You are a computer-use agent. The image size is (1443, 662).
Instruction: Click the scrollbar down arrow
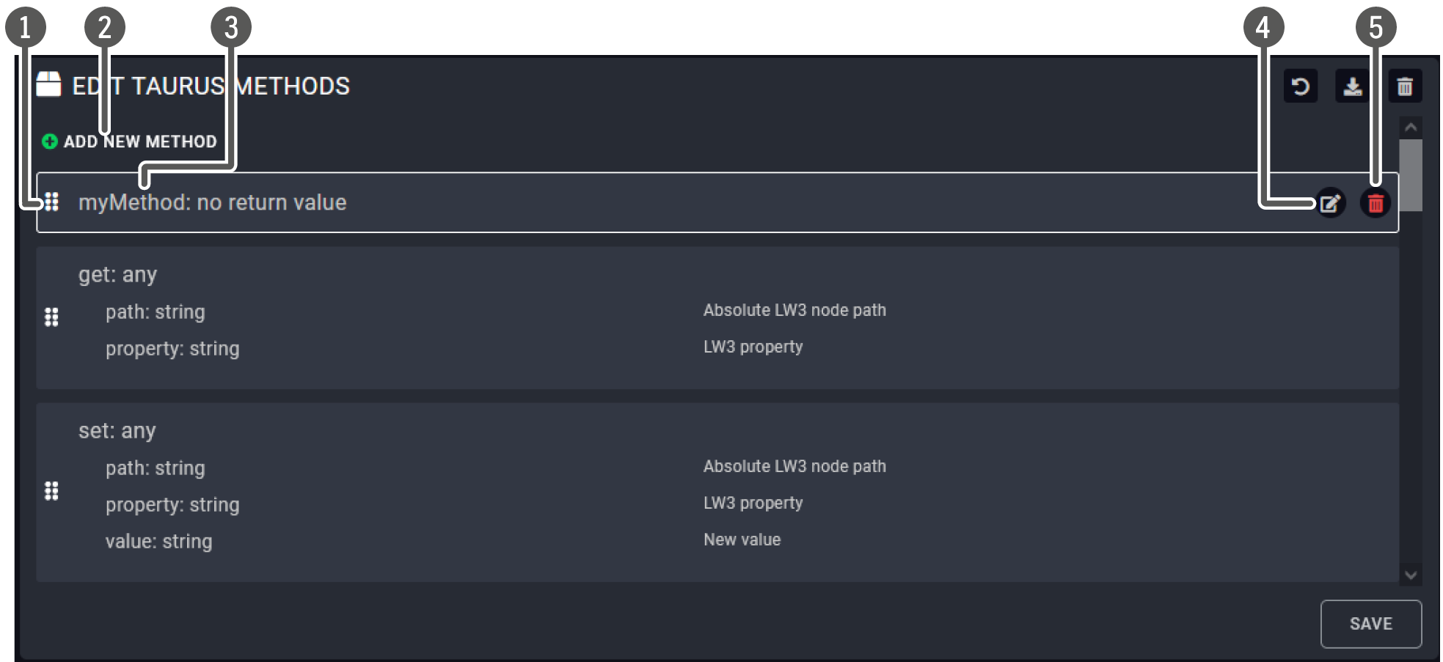pyautogui.click(x=1410, y=575)
